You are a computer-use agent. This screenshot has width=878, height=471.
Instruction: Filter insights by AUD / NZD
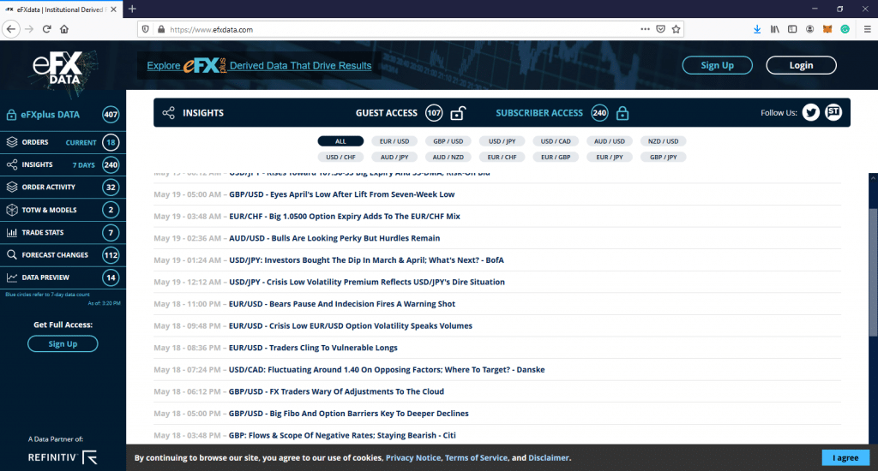448,158
